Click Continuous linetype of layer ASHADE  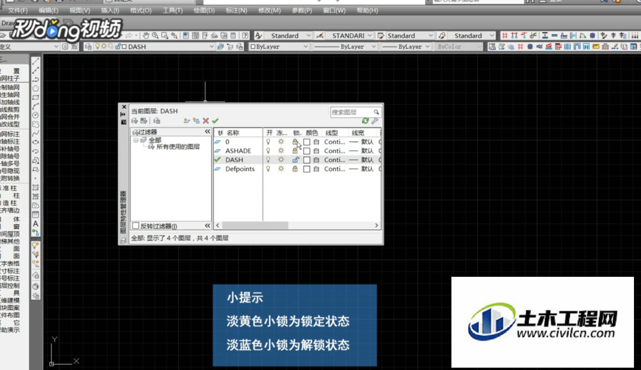coord(335,151)
